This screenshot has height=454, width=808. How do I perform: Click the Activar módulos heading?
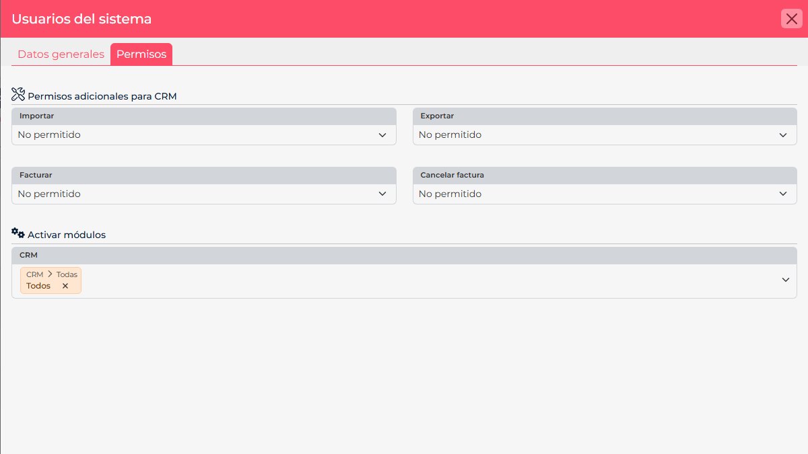(67, 235)
